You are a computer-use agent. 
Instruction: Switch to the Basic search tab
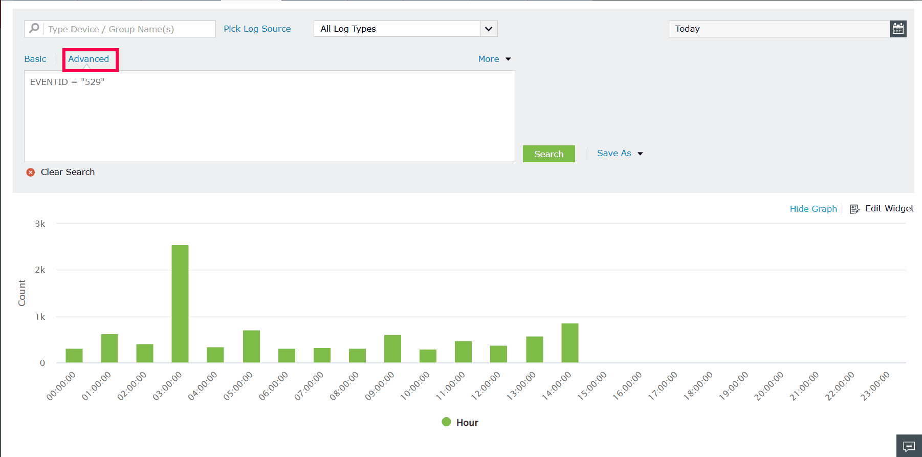35,59
